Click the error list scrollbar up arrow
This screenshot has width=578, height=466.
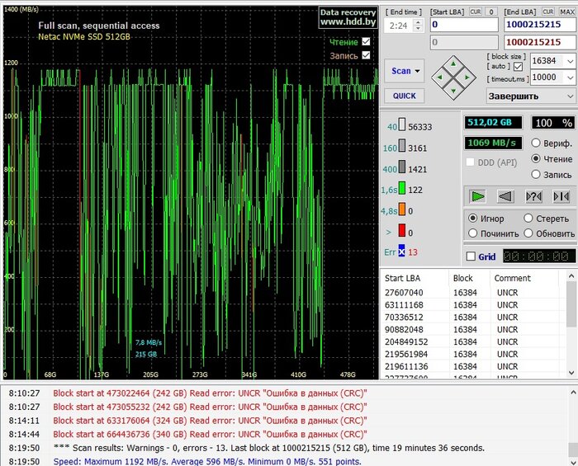pos(571,275)
